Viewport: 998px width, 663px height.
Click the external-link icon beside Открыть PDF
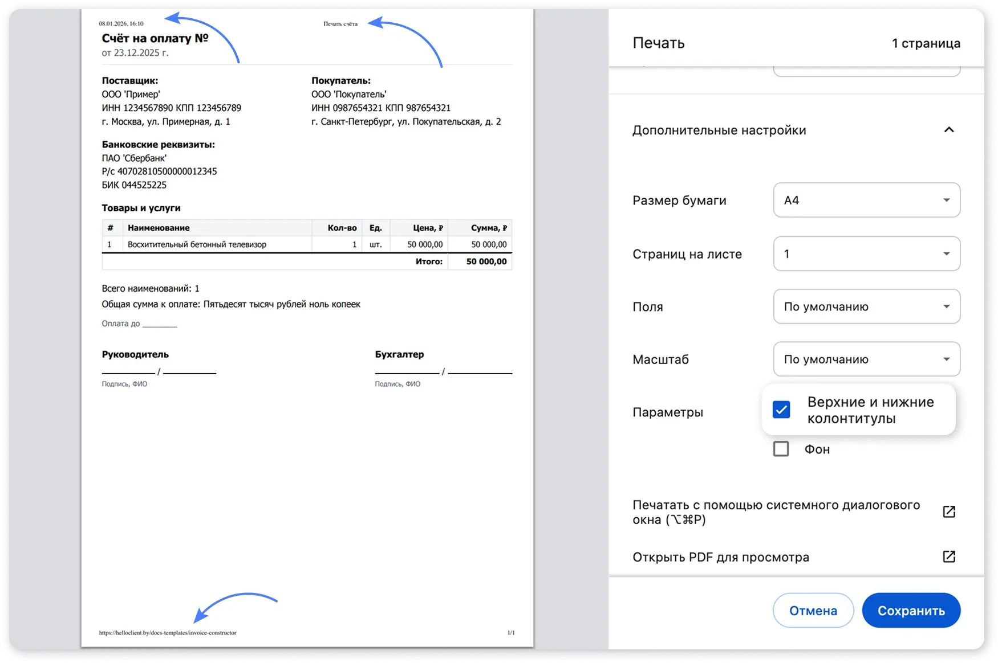tap(948, 556)
